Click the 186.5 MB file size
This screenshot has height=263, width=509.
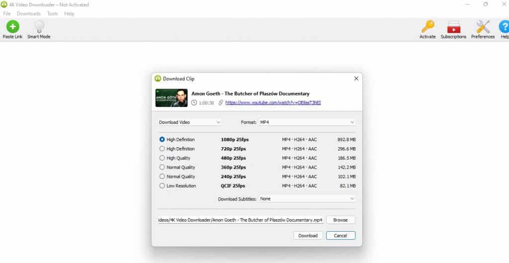[346, 158]
